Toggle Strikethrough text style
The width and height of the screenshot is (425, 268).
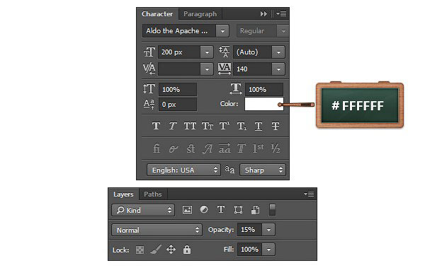point(276,126)
